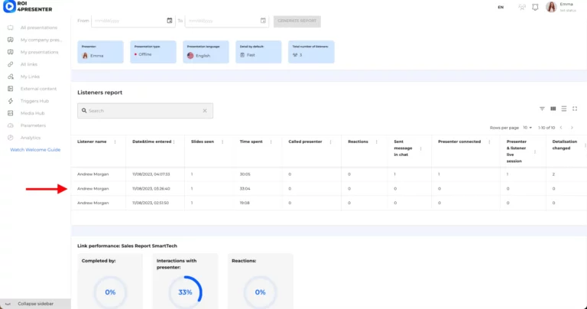This screenshot has height=309, width=587.
Task: Click the My Links icon
Action: [11, 76]
